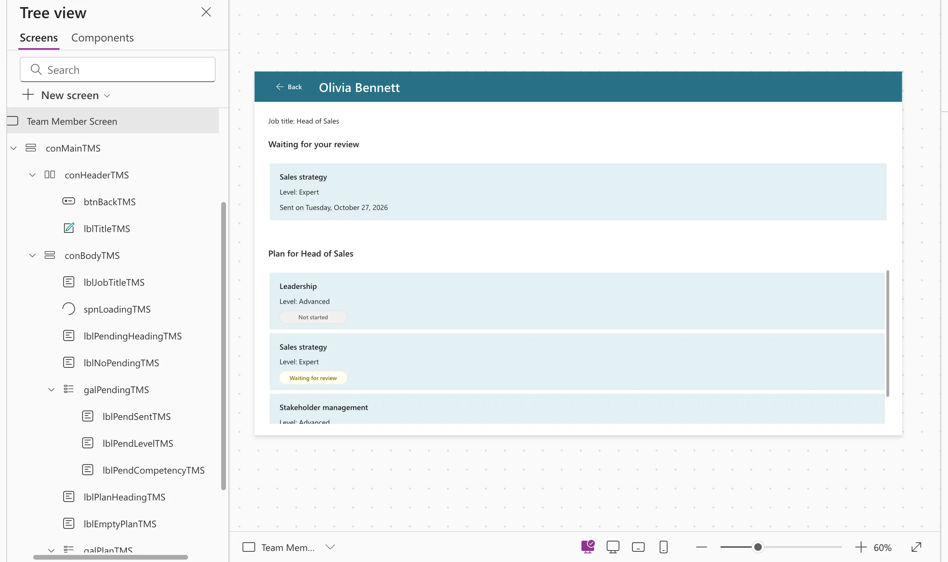
Task: Click the Stakeholder management plan card
Action: click(x=577, y=408)
